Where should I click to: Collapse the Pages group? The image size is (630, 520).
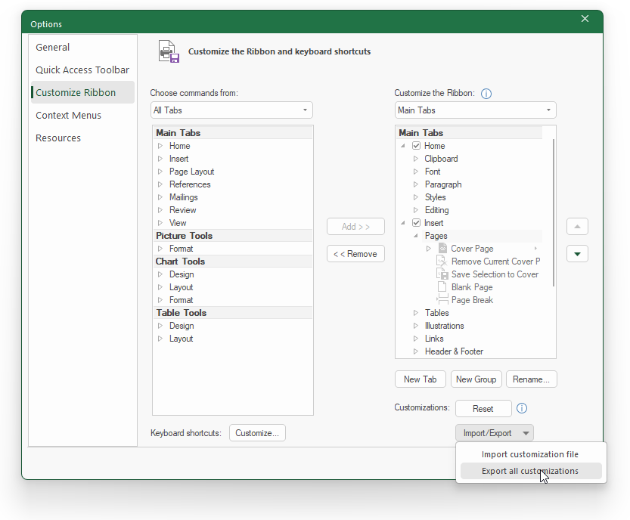[416, 236]
